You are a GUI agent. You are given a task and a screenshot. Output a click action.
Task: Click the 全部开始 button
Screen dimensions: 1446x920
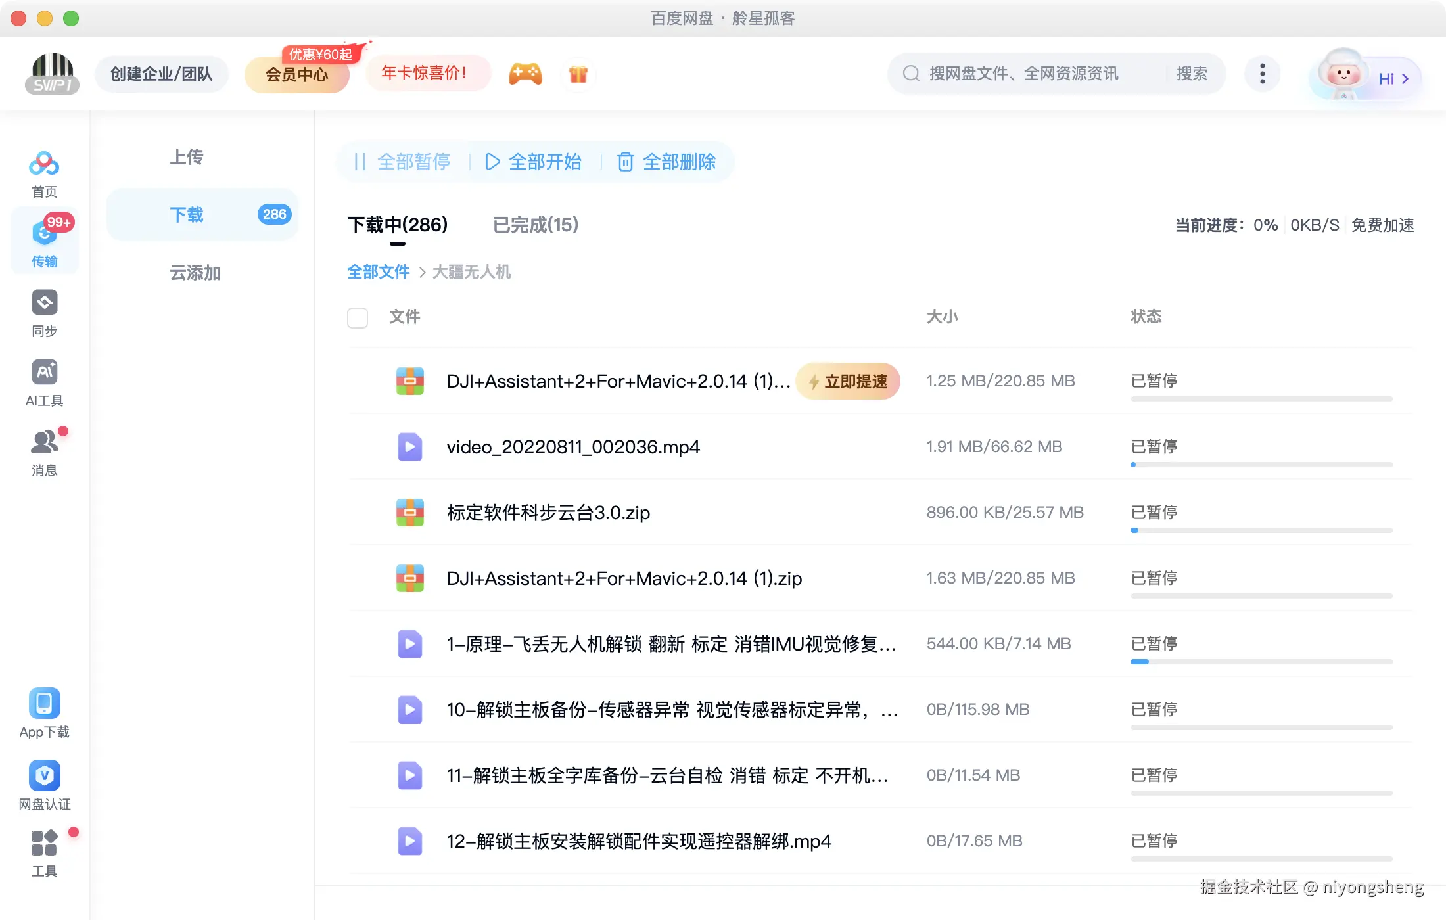click(x=534, y=162)
